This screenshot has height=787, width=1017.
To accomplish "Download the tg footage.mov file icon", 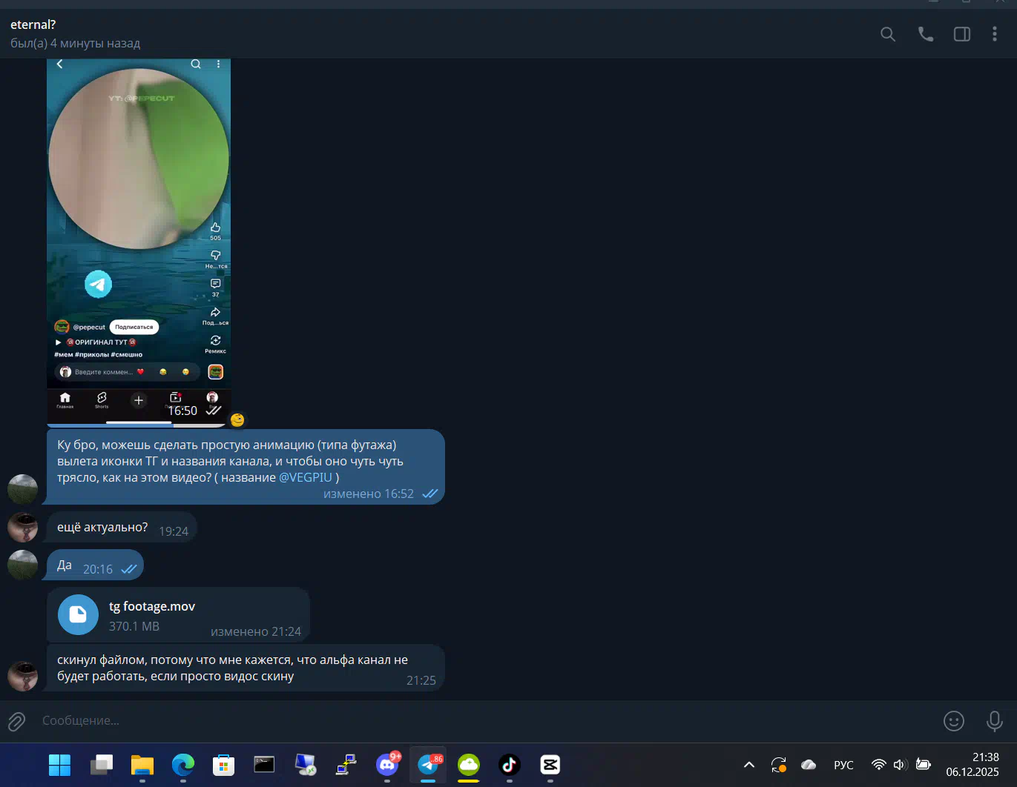I will click(78, 615).
